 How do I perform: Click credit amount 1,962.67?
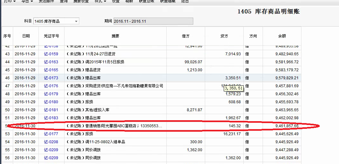coord(233,118)
